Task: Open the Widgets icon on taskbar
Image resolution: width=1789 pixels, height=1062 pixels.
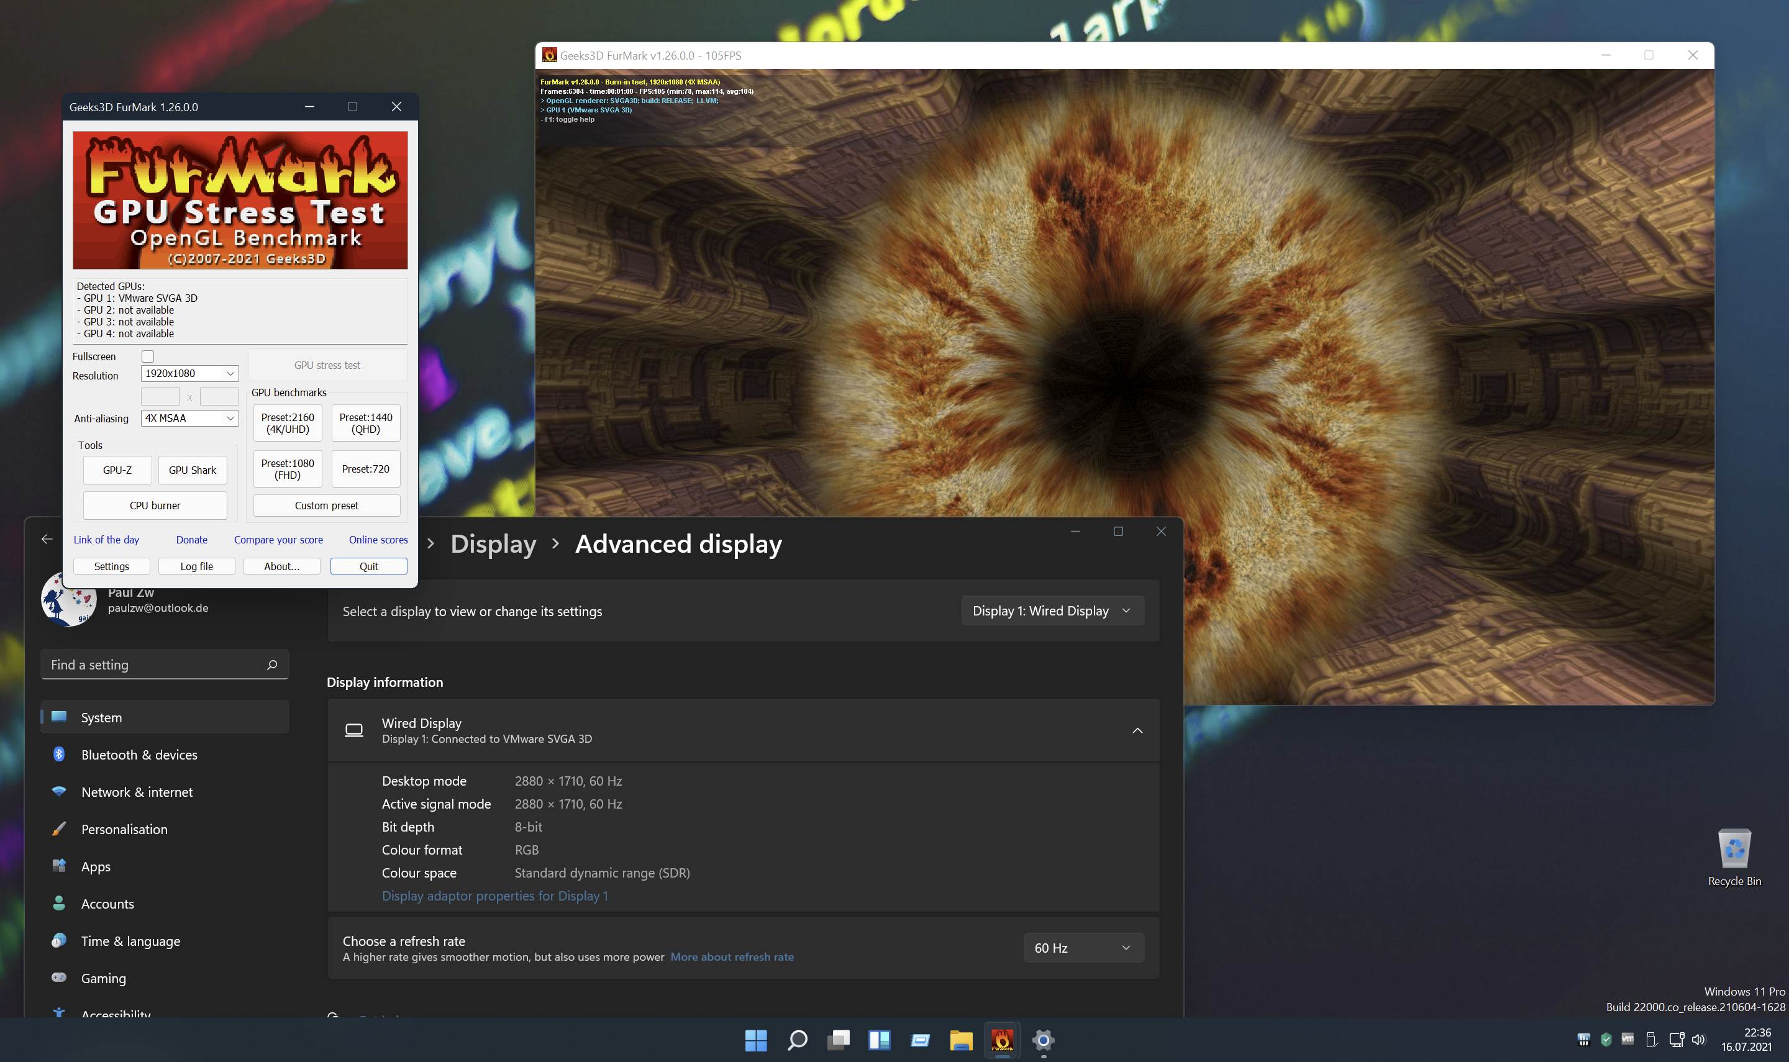Action: click(879, 1040)
